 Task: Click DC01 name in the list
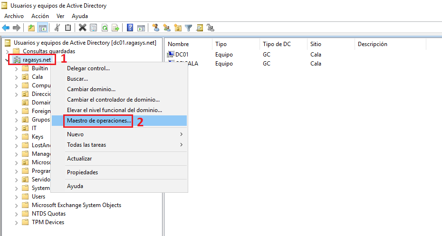182,54
